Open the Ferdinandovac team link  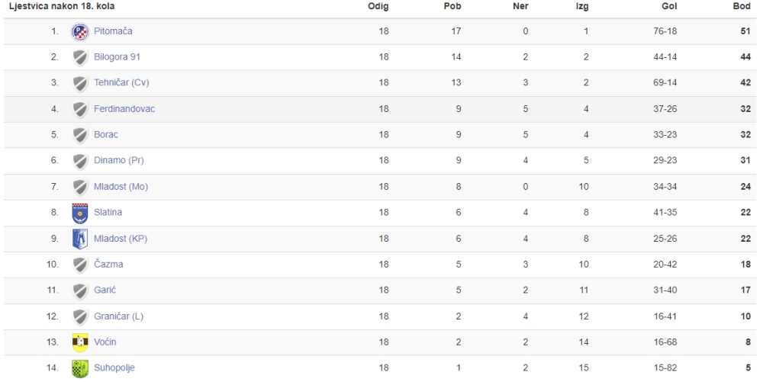124,109
